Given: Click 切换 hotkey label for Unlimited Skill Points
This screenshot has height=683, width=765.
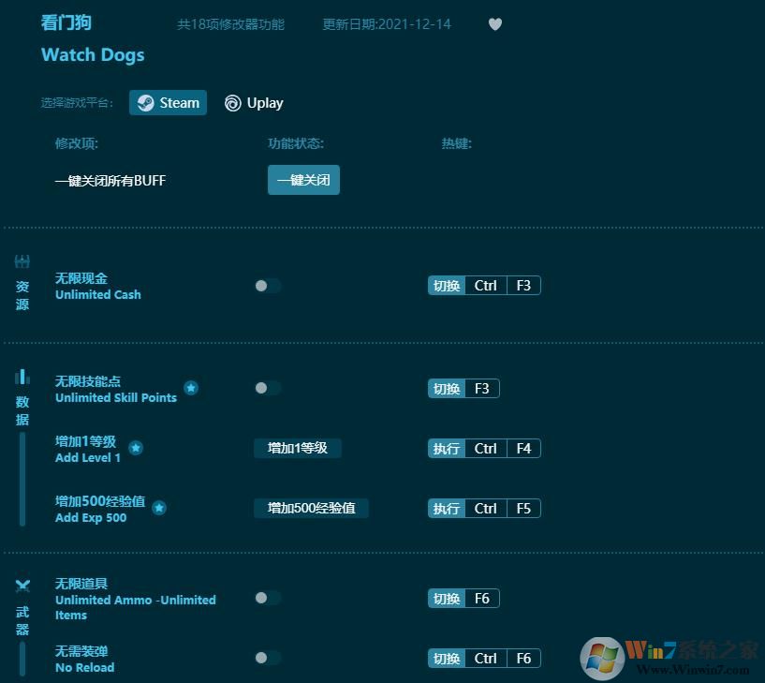Looking at the screenshot, I should 447,389.
